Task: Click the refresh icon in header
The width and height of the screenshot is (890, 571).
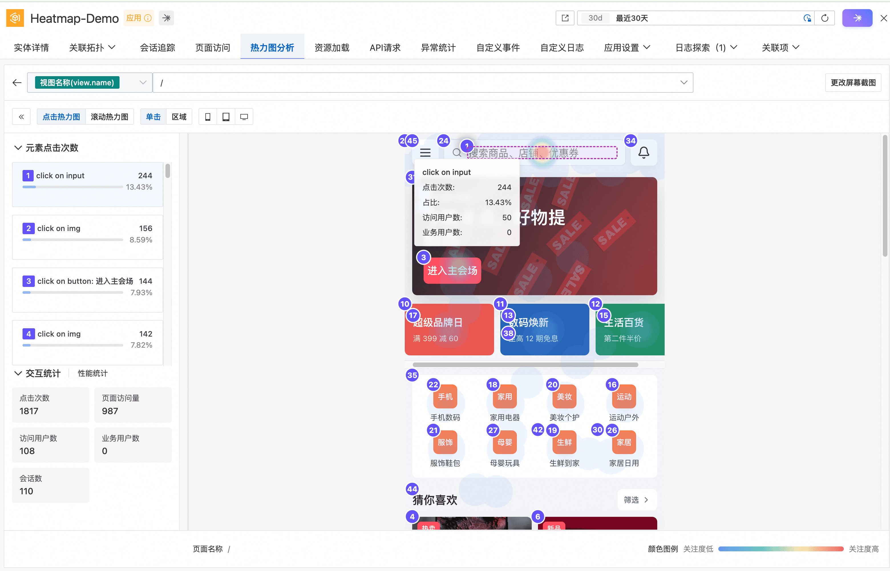Action: click(825, 18)
